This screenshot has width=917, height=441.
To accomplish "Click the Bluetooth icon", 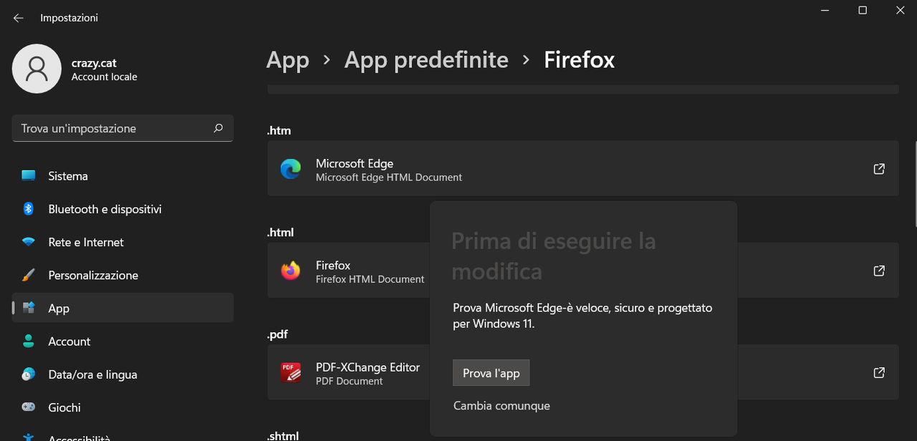I will pos(29,209).
